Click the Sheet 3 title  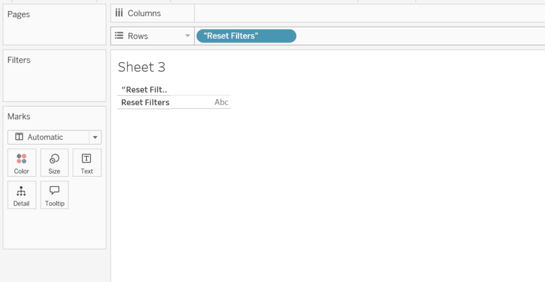pyautogui.click(x=142, y=67)
